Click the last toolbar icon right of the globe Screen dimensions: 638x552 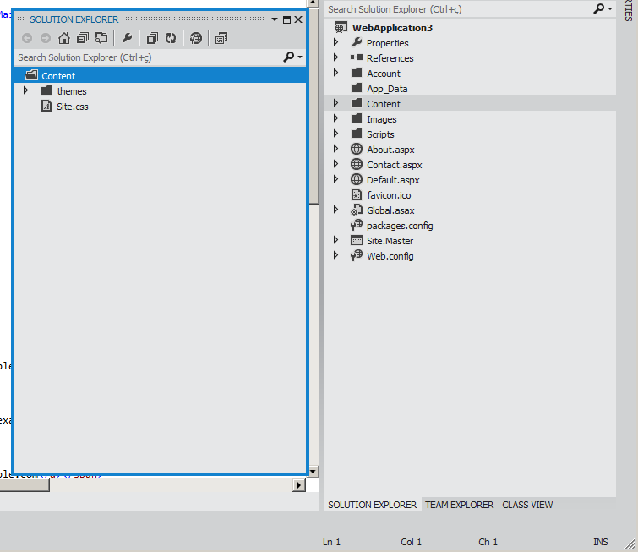pos(221,38)
